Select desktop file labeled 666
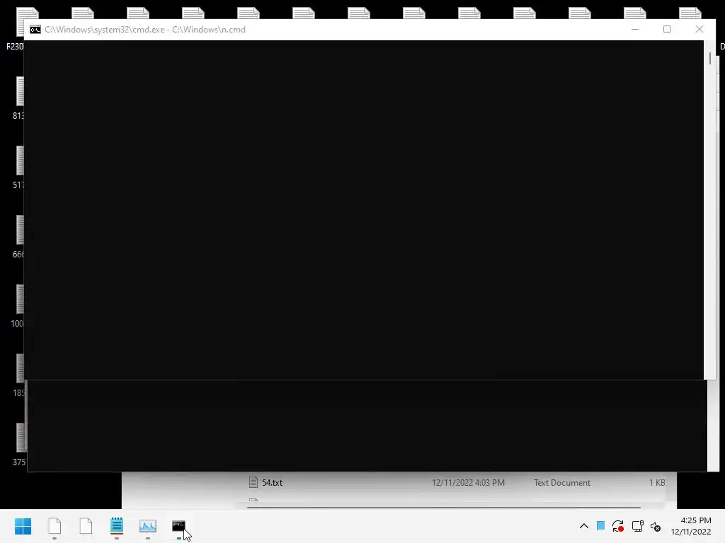The width and height of the screenshot is (725, 543). pos(18,237)
